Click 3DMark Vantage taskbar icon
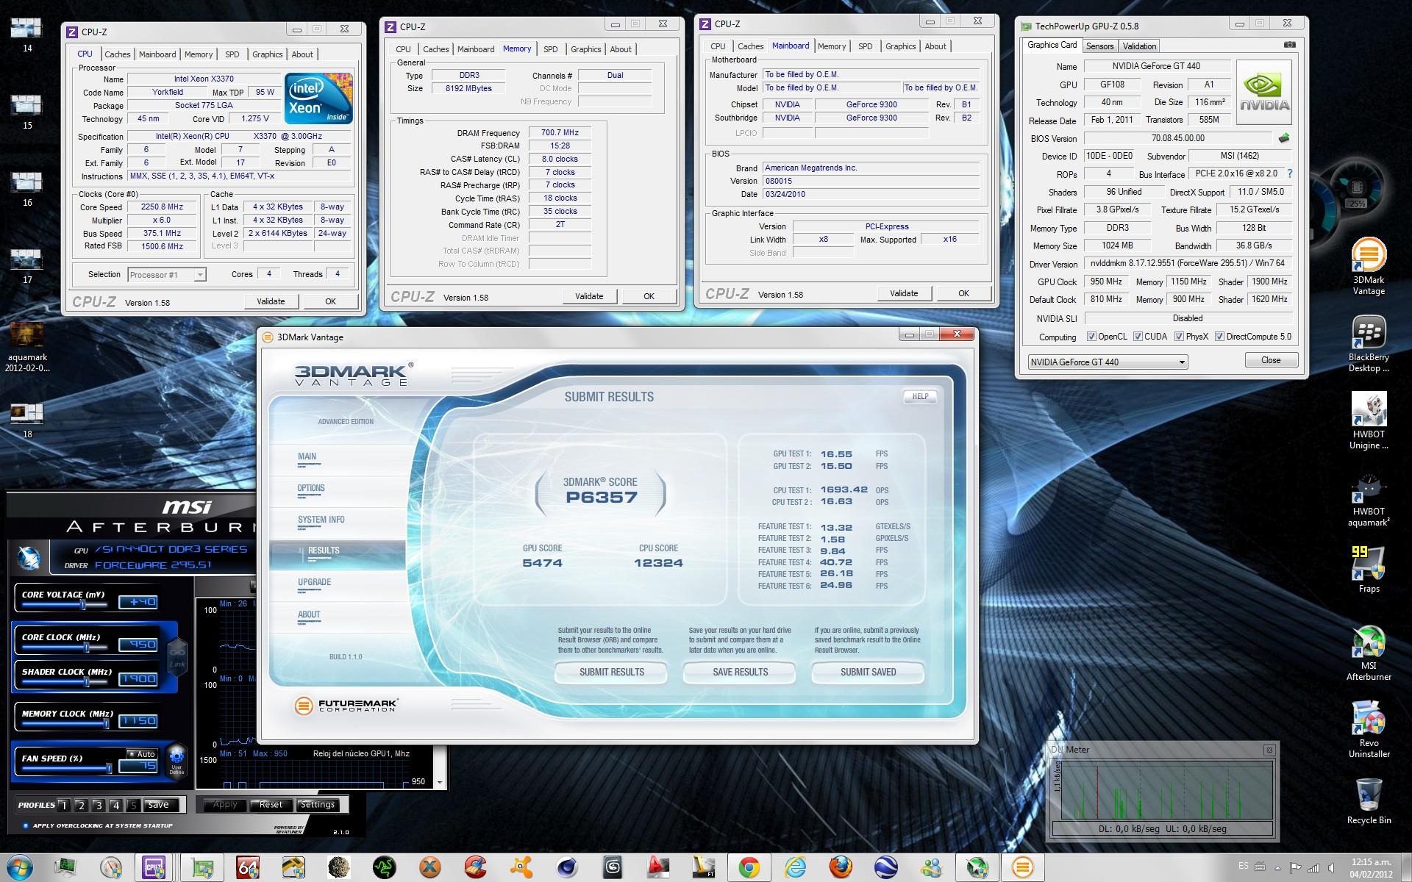 [x=1023, y=868]
